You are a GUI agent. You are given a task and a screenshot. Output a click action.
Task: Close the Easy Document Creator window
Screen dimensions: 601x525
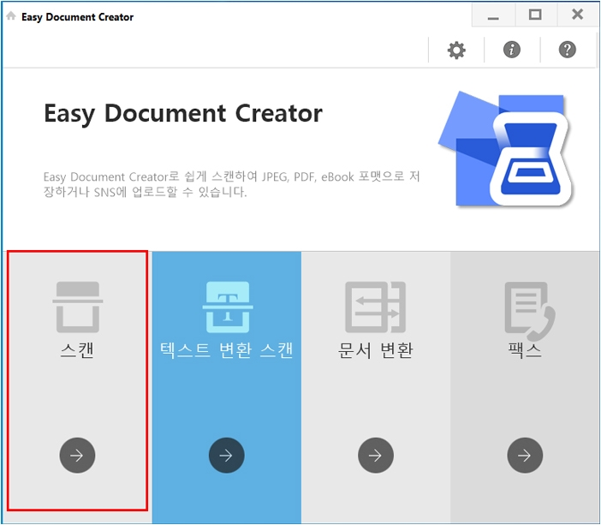point(578,15)
